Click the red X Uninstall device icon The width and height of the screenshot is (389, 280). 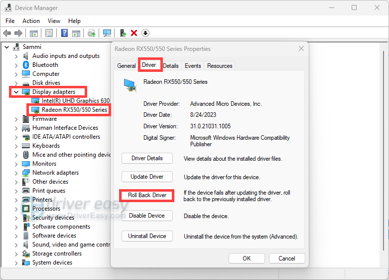click(x=133, y=33)
